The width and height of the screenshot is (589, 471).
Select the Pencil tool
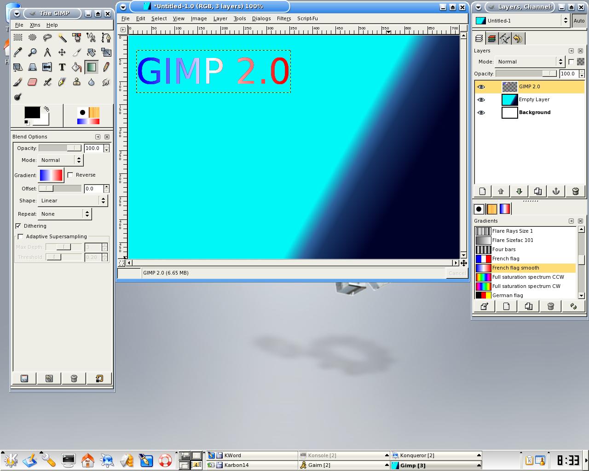106,67
